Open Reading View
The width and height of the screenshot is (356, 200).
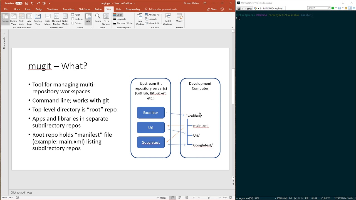coord(38,19)
